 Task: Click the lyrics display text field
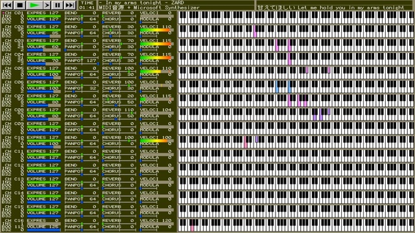point(331,8)
